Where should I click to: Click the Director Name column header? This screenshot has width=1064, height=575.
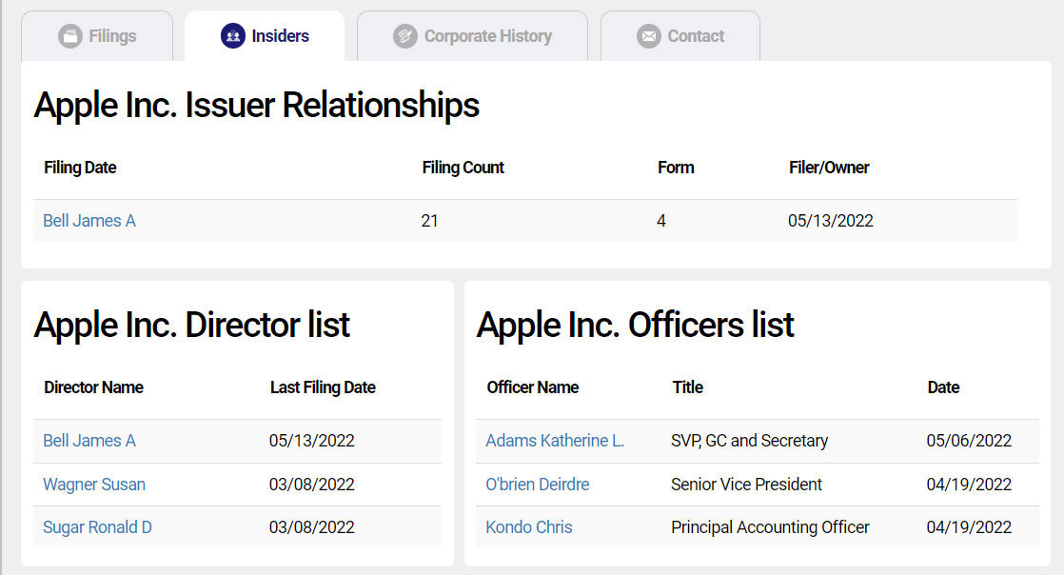pyautogui.click(x=93, y=387)
